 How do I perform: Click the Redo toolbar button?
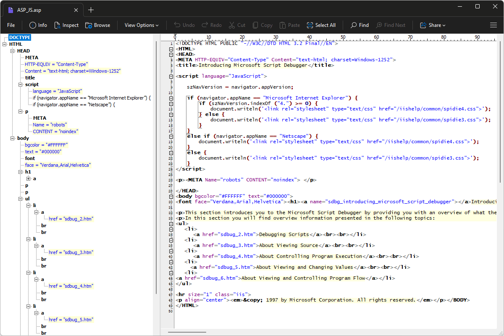[x=212, y=25]
